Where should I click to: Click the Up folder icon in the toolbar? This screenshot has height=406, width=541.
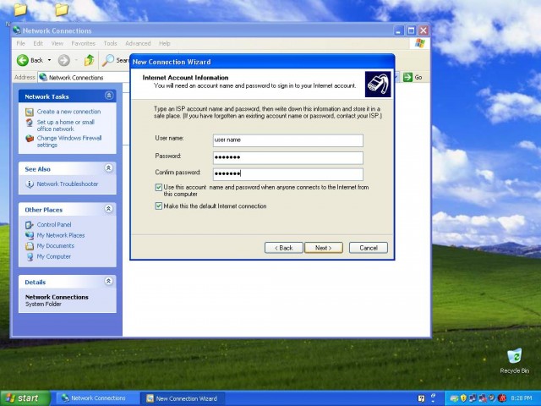point(89,60)
